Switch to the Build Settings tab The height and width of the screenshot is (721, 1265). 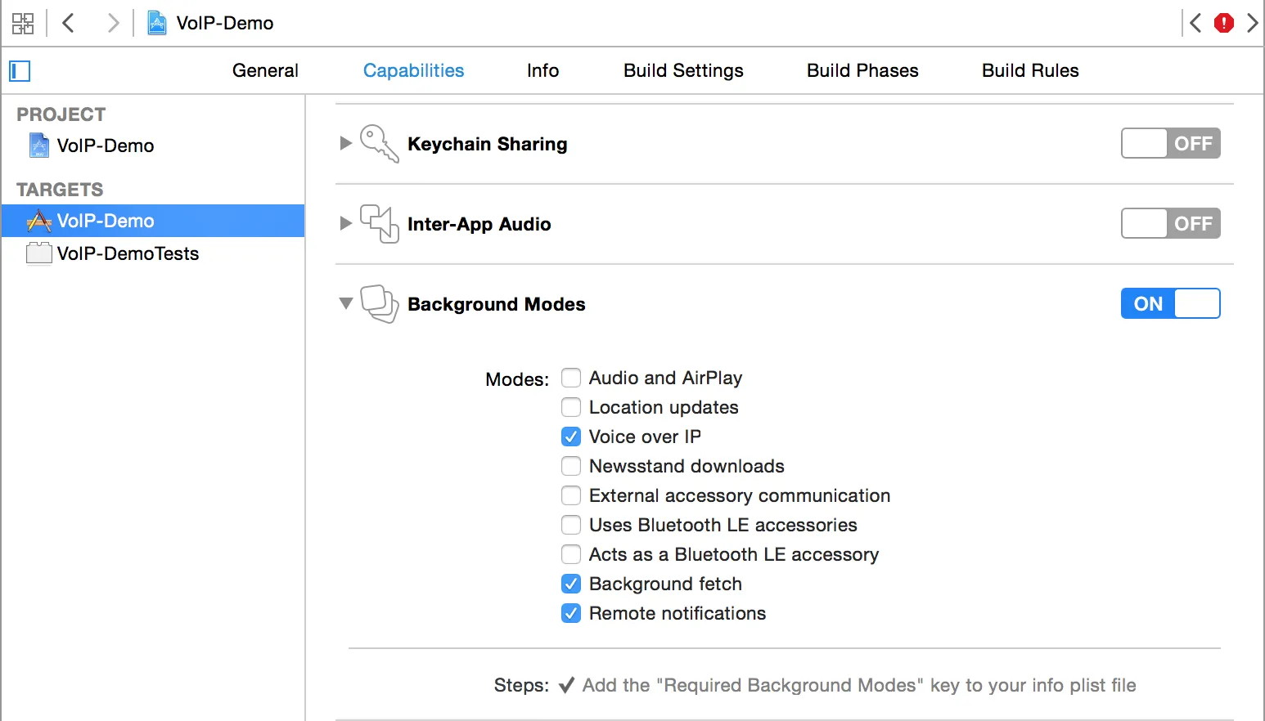[x=683, y=71]
